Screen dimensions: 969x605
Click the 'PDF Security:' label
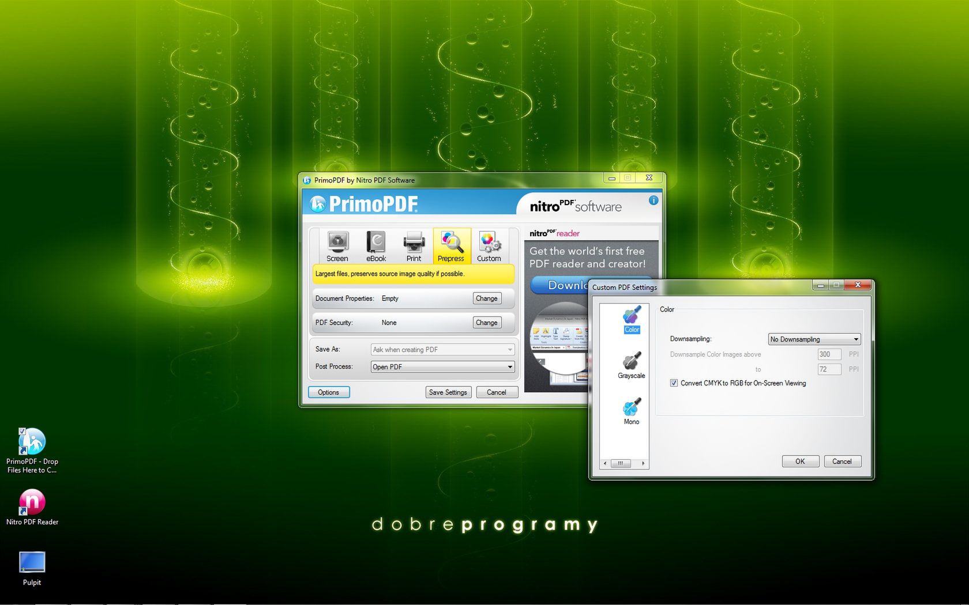coord(334,323)
